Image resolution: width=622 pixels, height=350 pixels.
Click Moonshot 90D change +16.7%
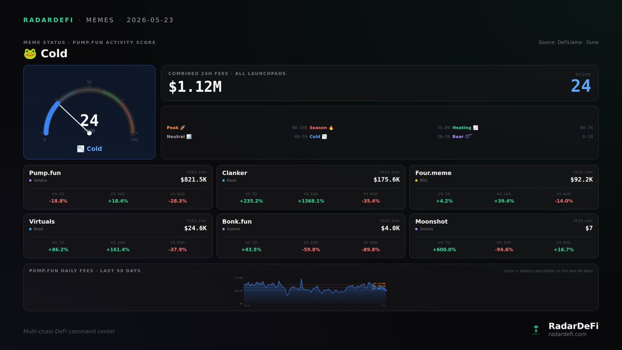(x=563, y=249)
